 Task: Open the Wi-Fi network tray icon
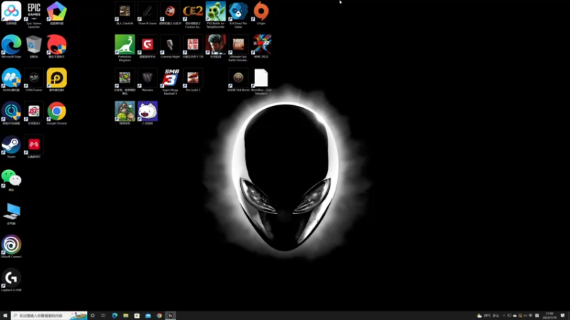click(531, 316)
